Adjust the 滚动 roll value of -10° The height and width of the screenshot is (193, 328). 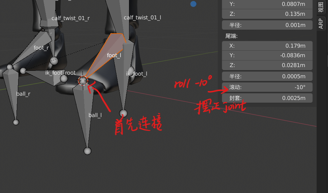click(x=267, y=87)
